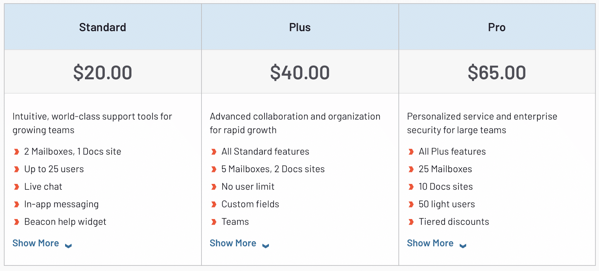
Task: Click the Show More link under Plus
Action: pyautogui.click(x=233, y=243)
